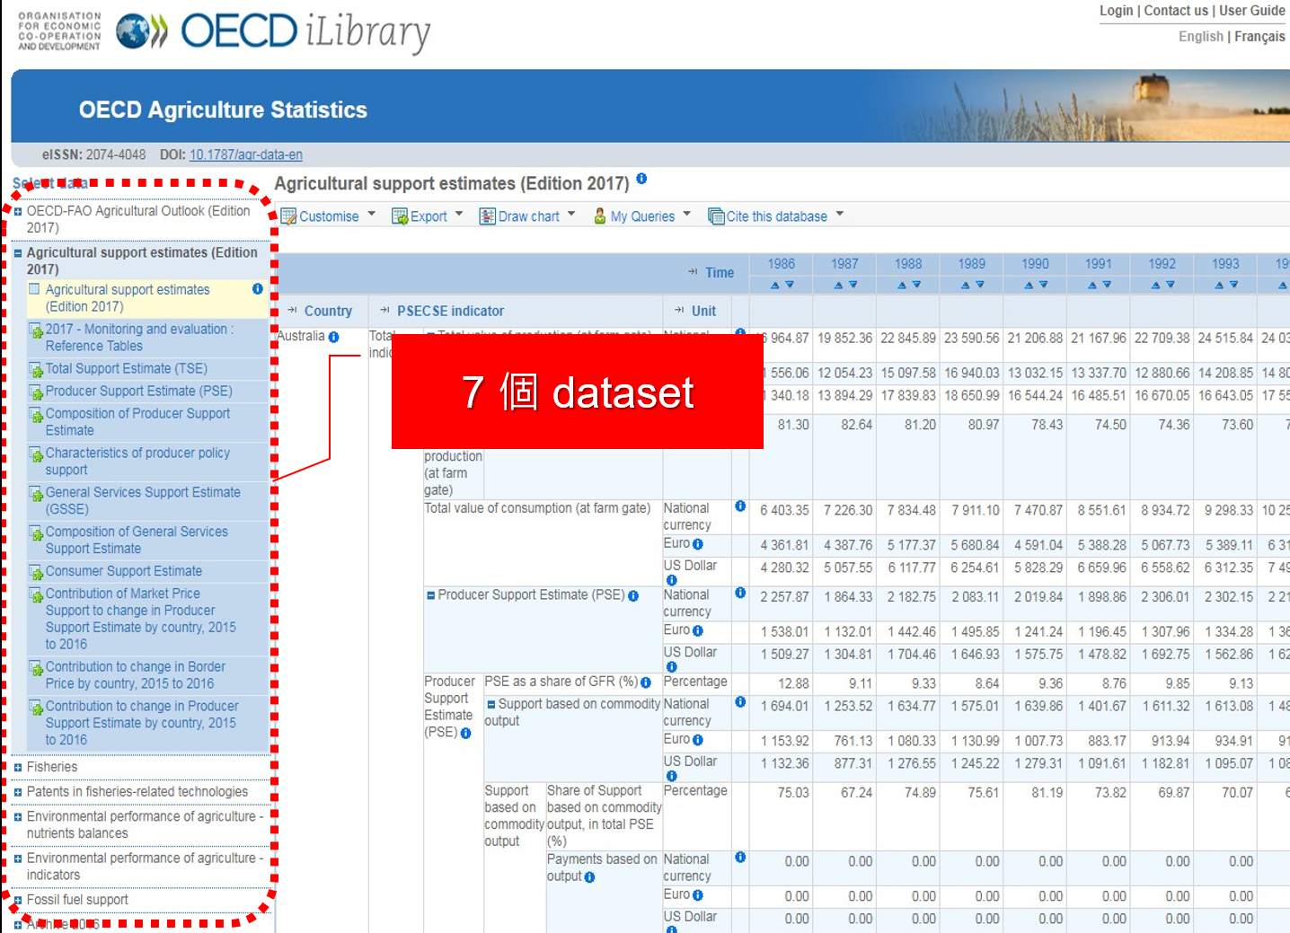1290x933 pixels.
Task: Click the Customise table icon
Action: point(289,216)
